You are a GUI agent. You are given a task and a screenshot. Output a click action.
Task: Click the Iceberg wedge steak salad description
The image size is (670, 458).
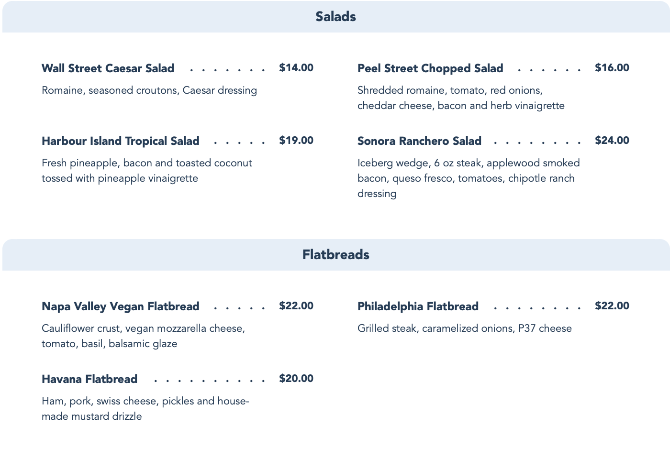468,178
